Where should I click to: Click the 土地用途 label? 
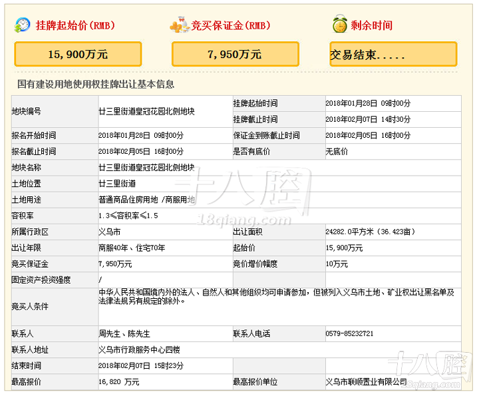coord(26,200)
